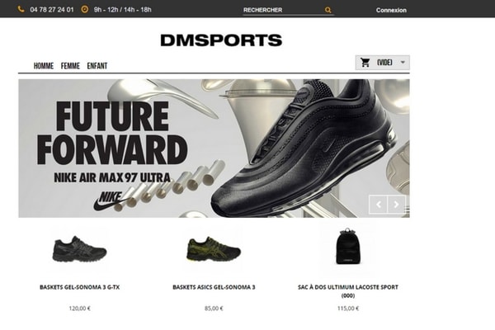The image size is (495, 330).
Task: Click the Connexion login link
Action: (x=391, y=10)
